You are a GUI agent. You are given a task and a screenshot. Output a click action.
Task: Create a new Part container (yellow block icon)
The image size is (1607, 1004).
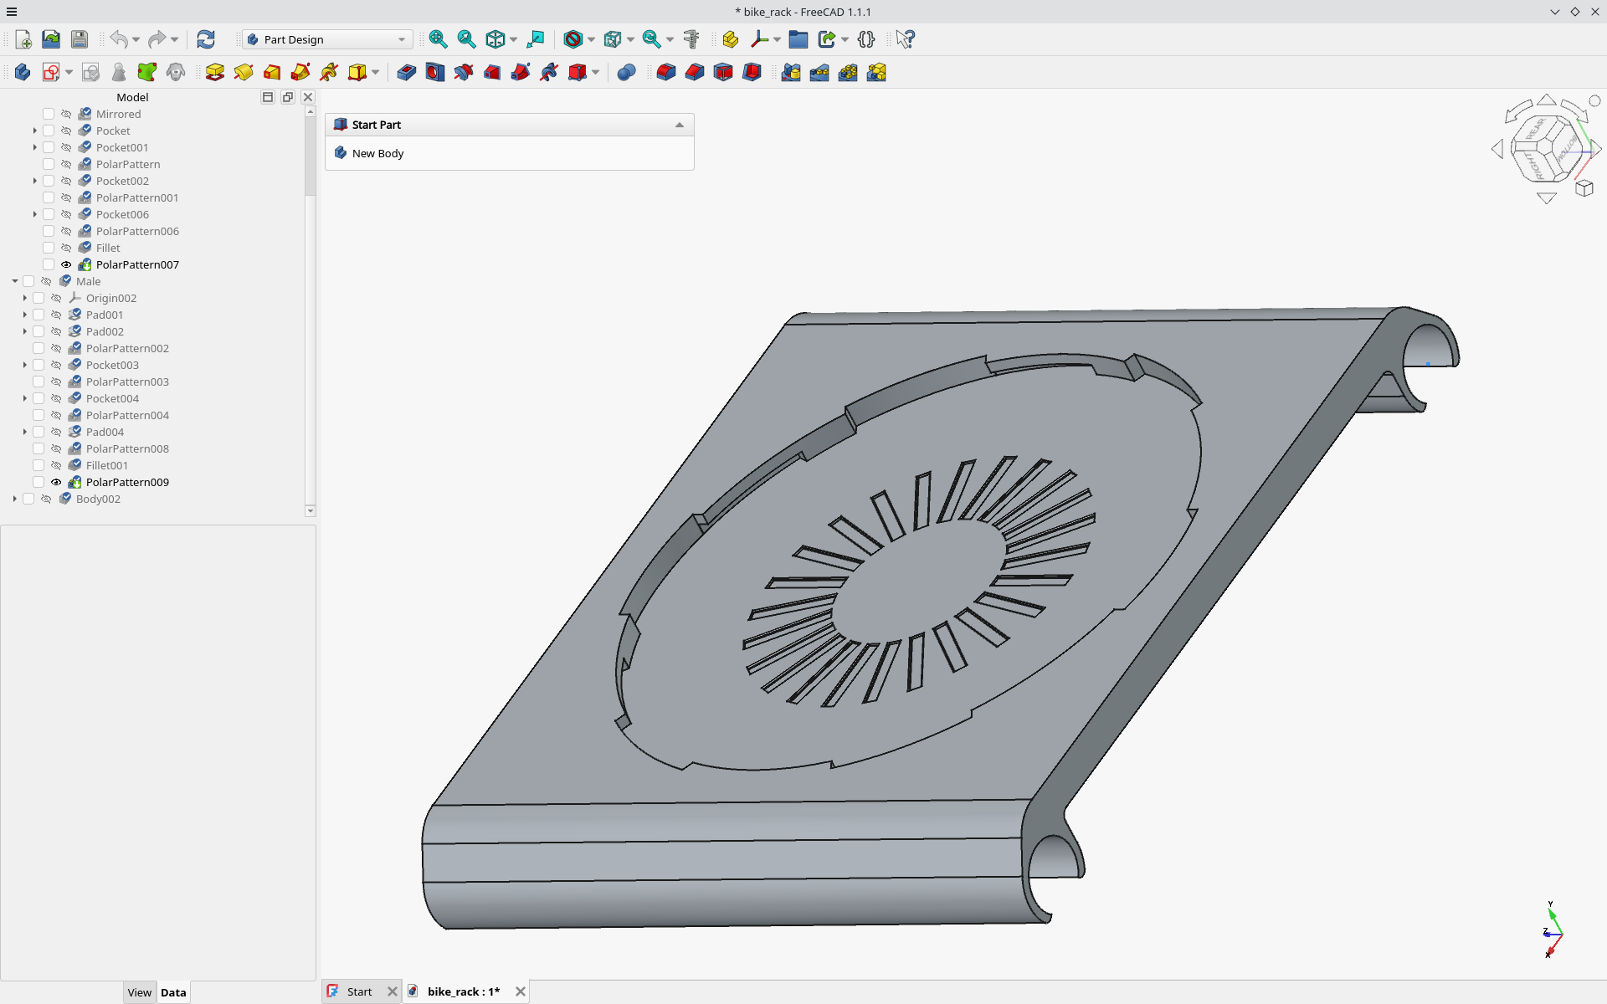pos(730,39)
